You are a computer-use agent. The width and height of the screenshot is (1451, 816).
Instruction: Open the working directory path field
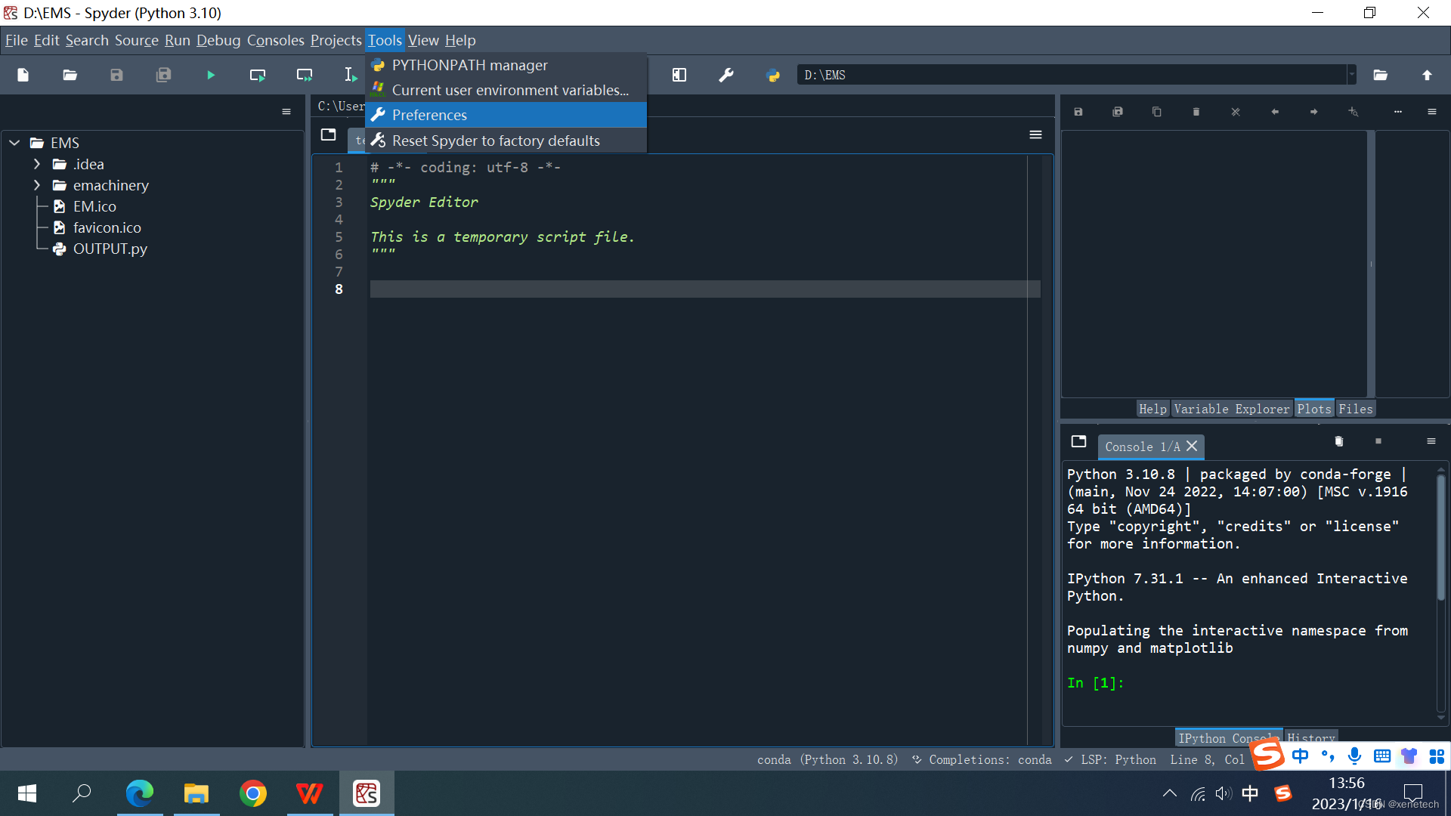1073,75
